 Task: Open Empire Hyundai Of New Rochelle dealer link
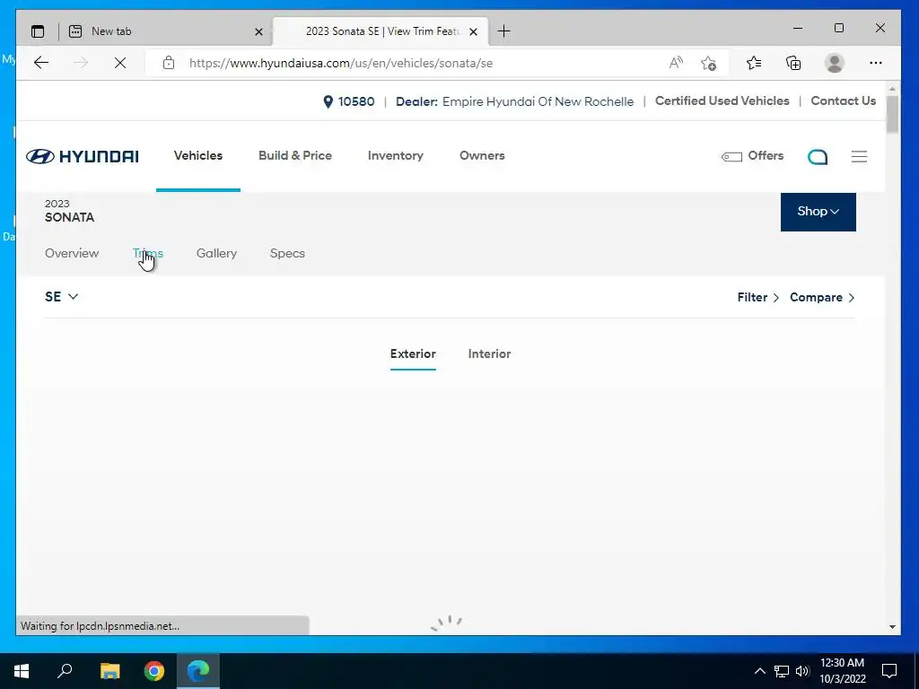coord(538,101)
